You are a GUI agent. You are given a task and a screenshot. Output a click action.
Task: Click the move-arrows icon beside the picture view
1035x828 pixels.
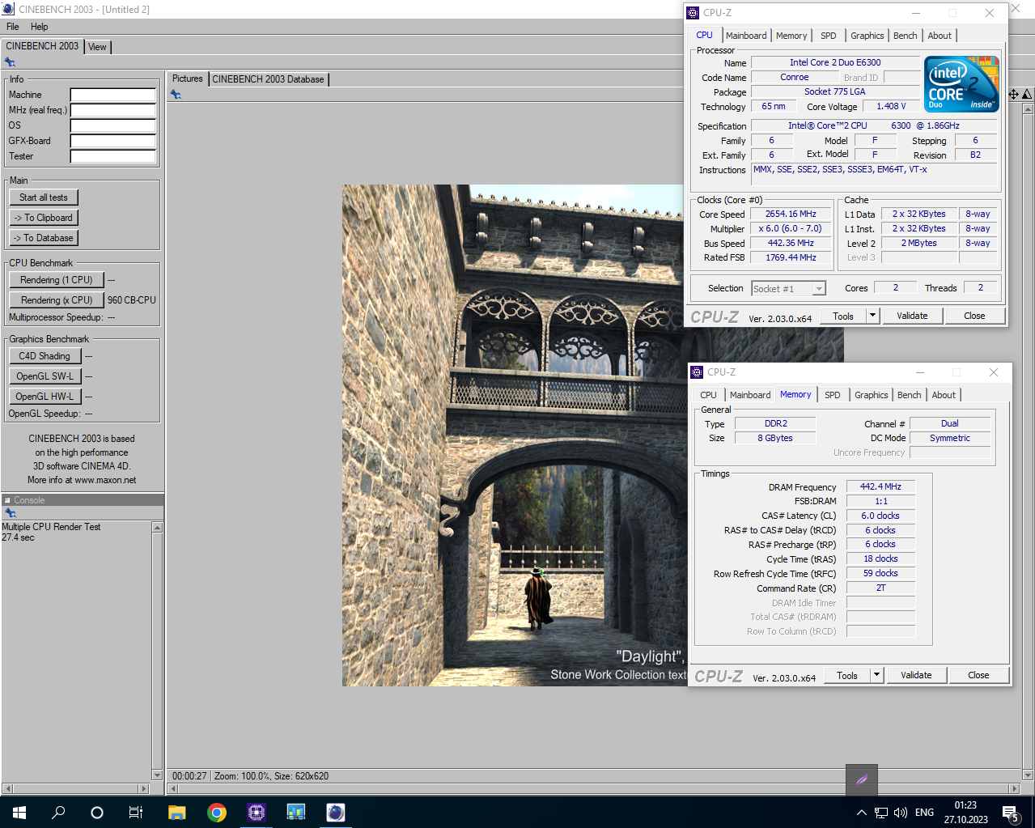1013,95
